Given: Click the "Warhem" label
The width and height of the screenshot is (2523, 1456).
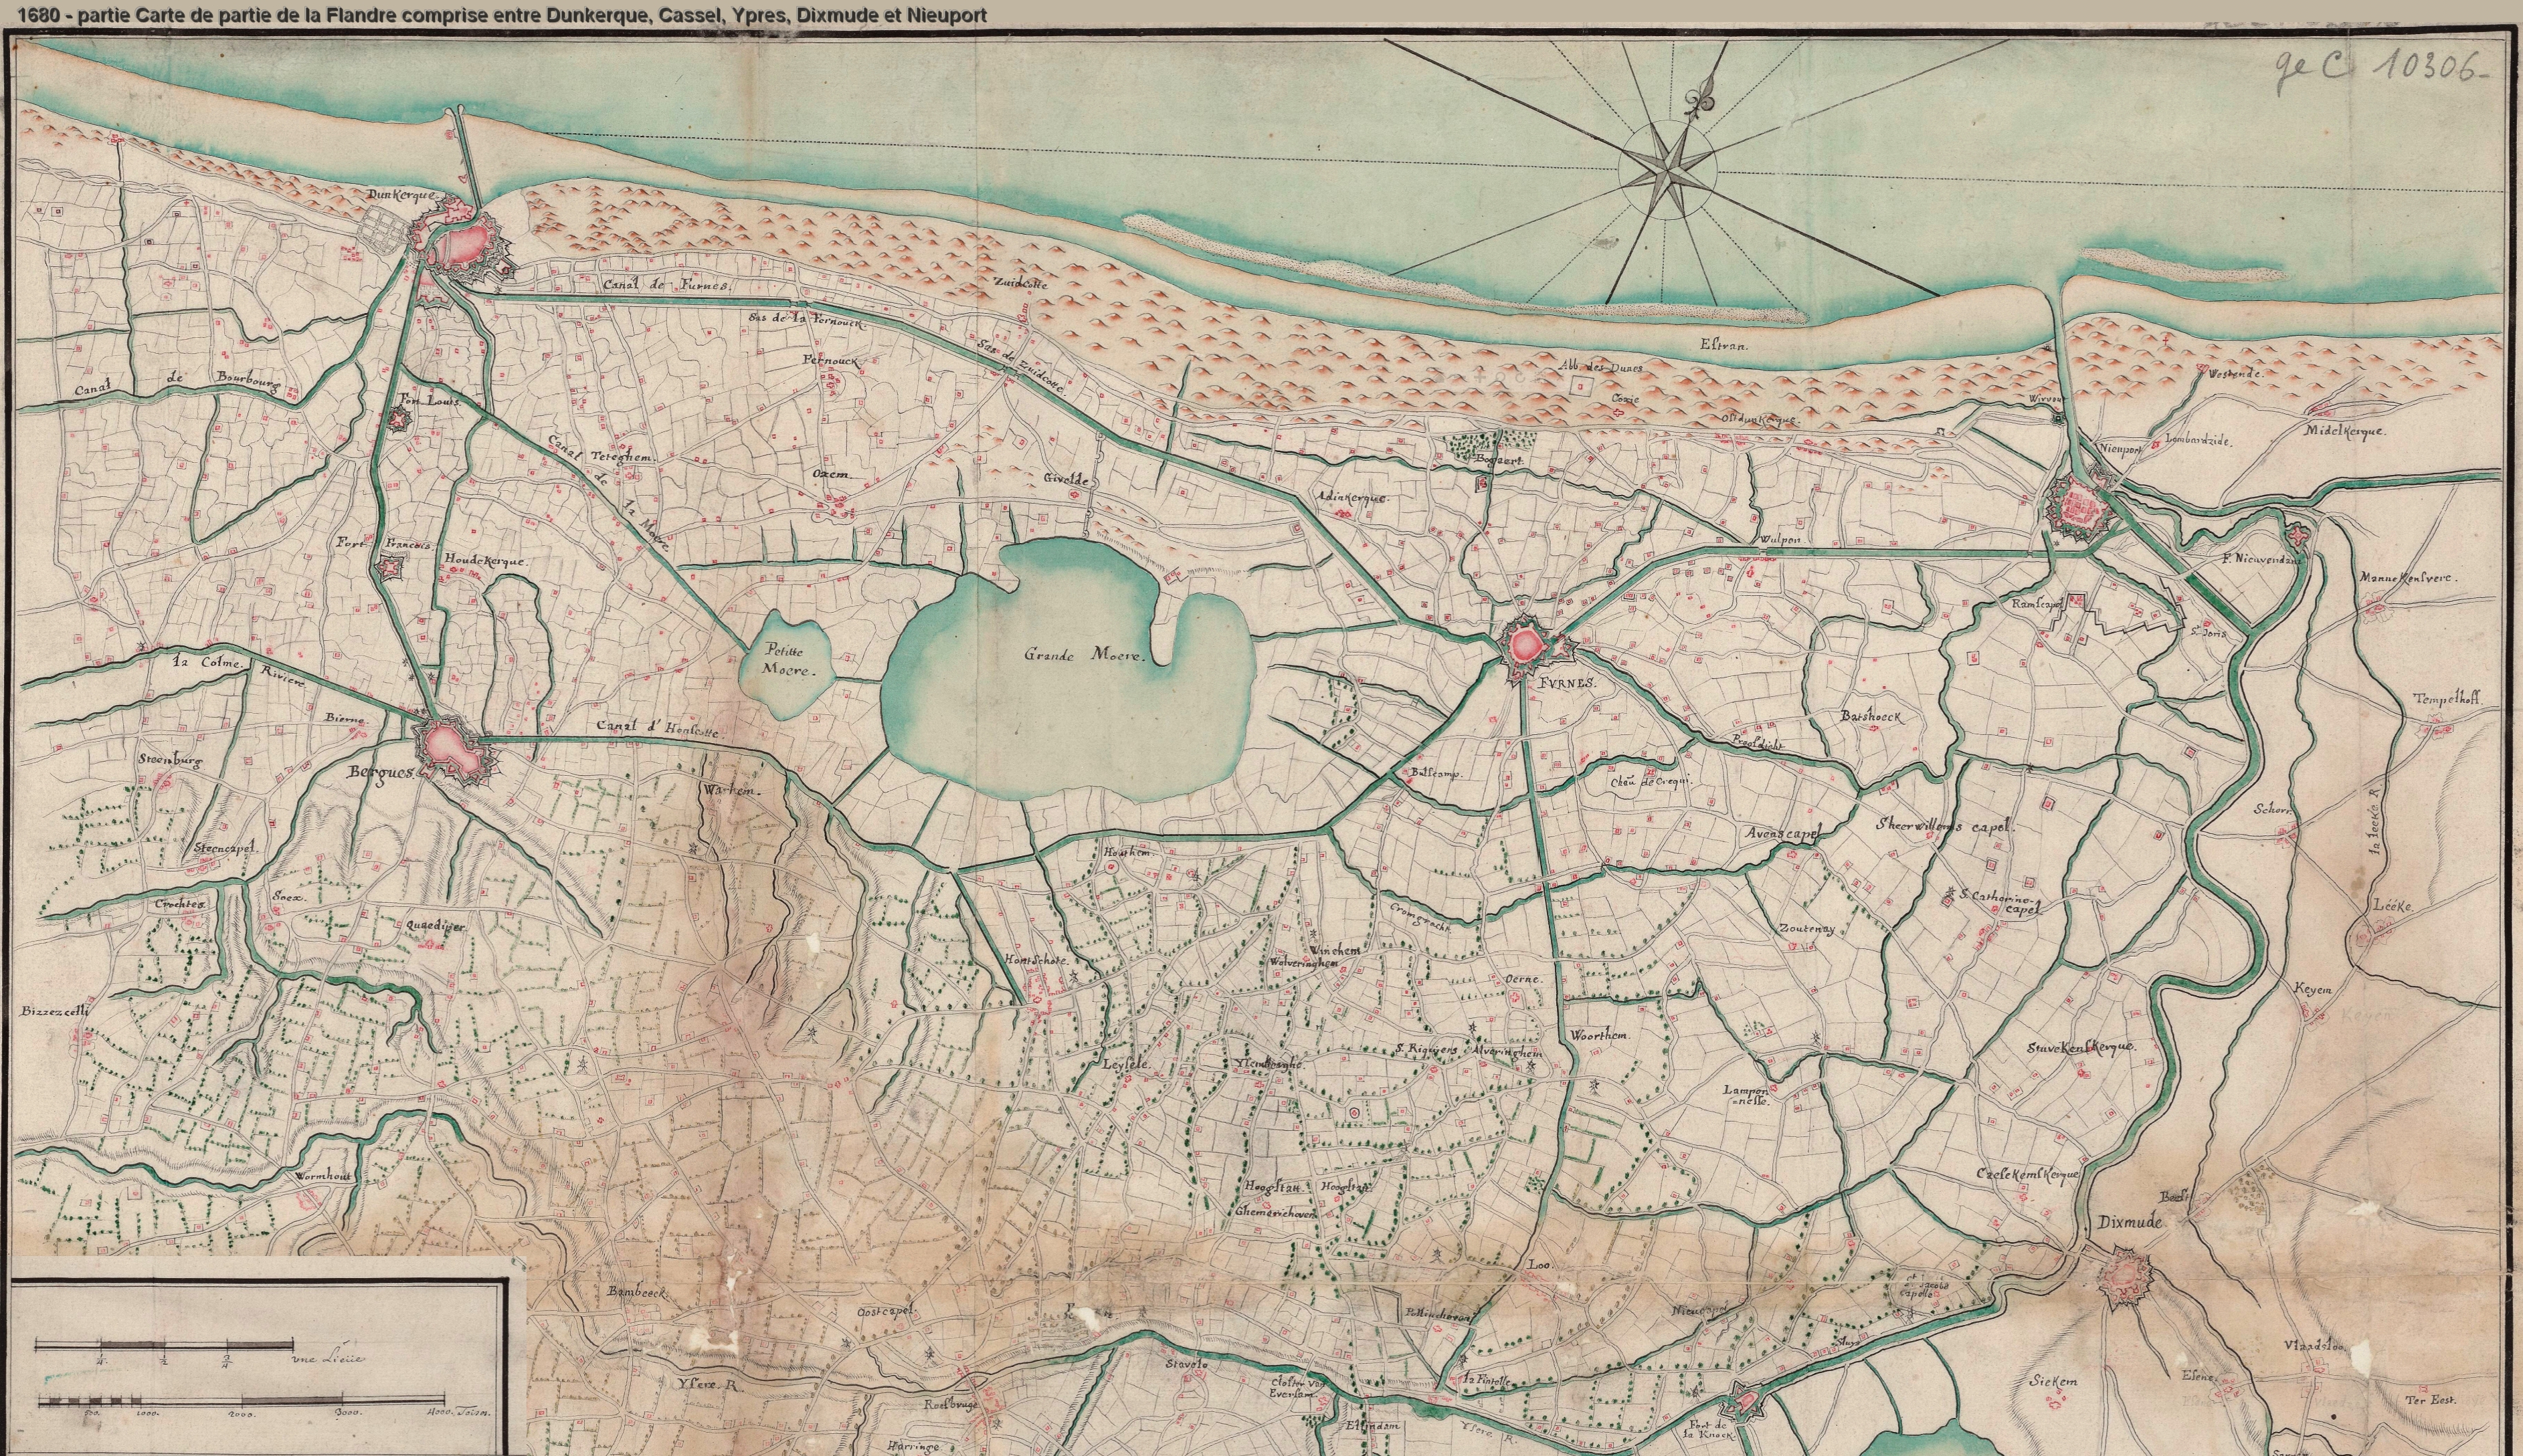Looking at the screenshot, I should point(733,790).
